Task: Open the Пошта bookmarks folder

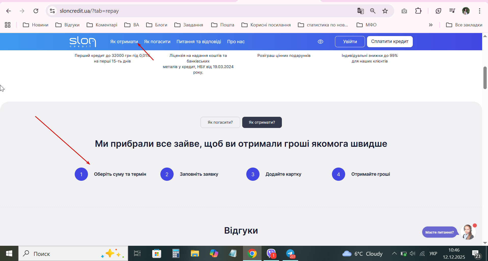Action: tap(223, 25)
